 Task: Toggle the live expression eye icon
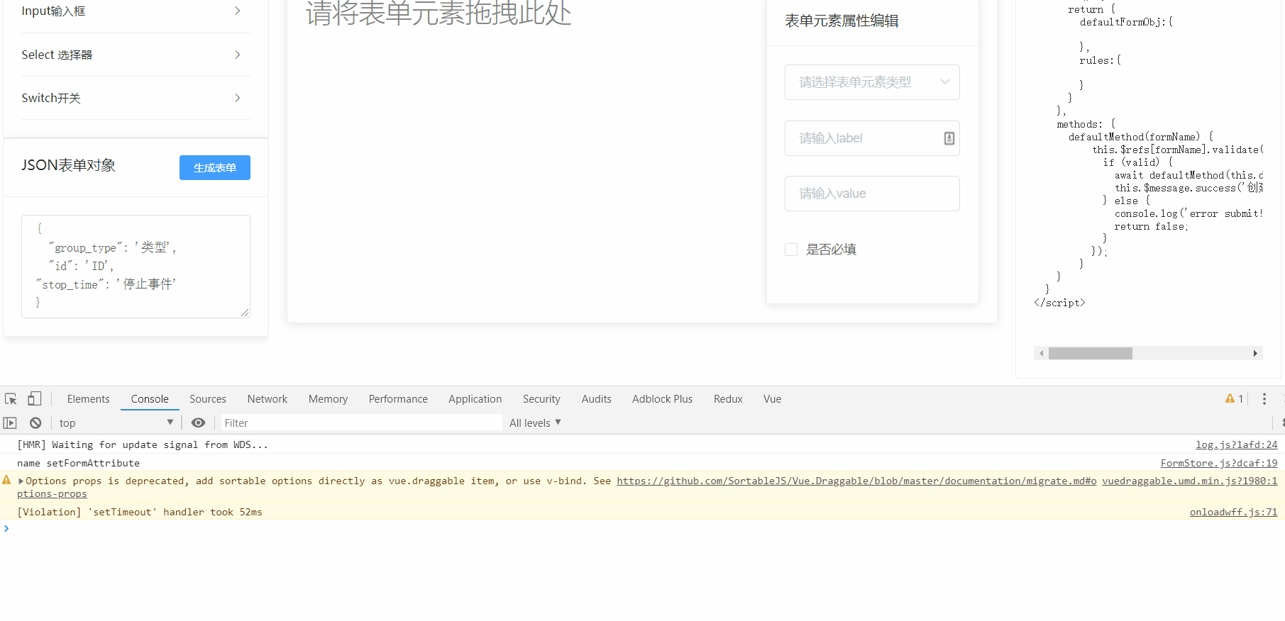pyautogui.click(x=198, y=423)
